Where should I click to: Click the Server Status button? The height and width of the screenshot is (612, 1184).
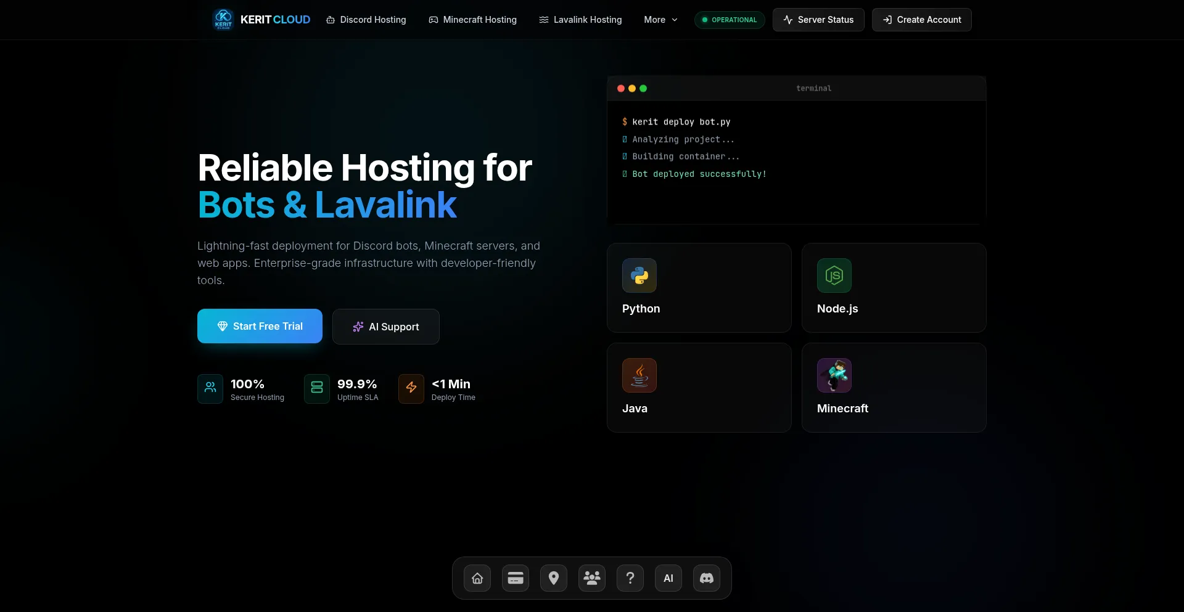(818, 20)
